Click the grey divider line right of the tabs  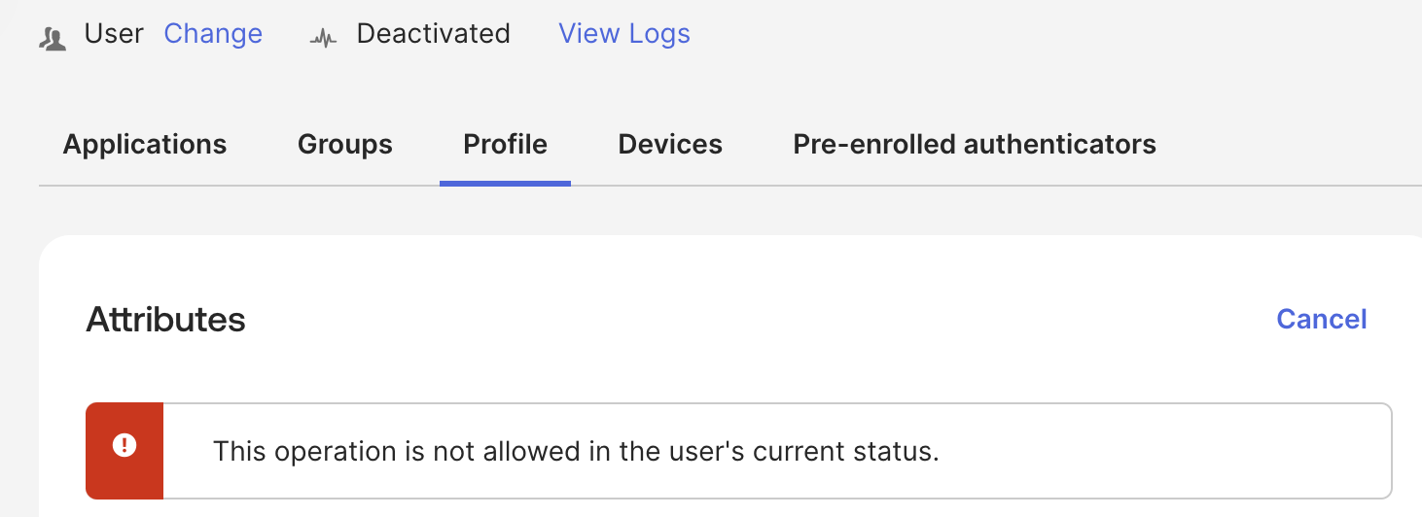coord(1284,185)
